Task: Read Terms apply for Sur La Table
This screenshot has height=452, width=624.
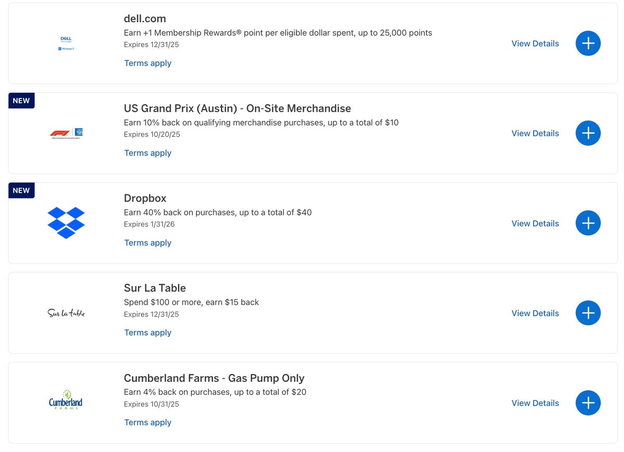Action: [x=148, y=333]
